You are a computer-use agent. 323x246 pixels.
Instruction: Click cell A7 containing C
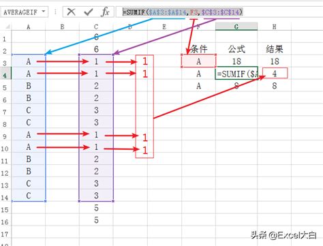29,110
